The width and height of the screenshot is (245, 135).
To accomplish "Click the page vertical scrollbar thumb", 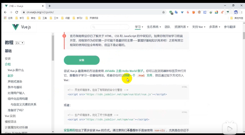I will 244,36.
